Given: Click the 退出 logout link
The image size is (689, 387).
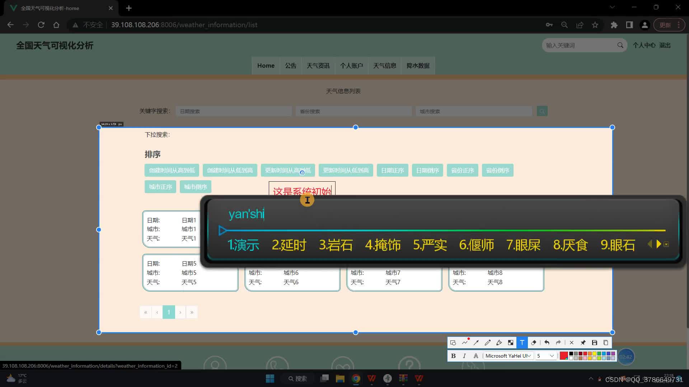Looking at the screenshot, I should [665, 46].
